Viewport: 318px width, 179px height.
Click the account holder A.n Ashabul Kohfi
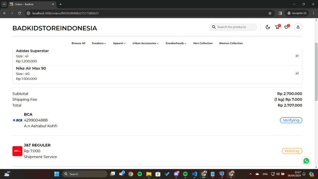[x=41, y=126]
